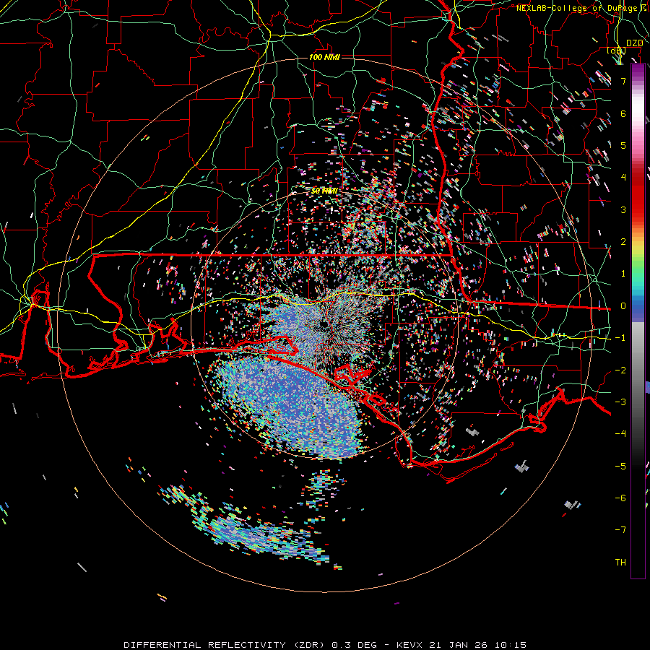Viewport: 650px width, 650px height.
Task: Click the -5 value on the color scale
Action: (620, 467)
